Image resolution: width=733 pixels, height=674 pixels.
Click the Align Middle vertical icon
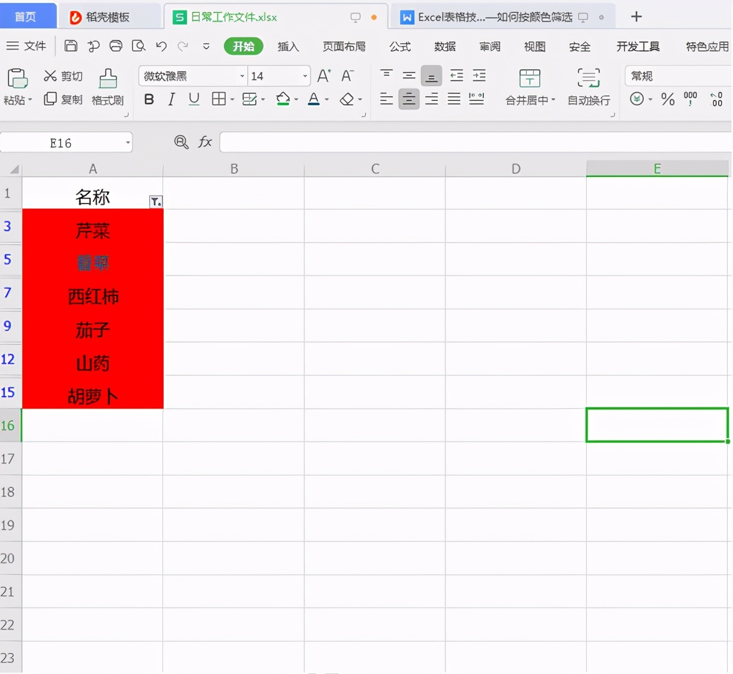409,76
